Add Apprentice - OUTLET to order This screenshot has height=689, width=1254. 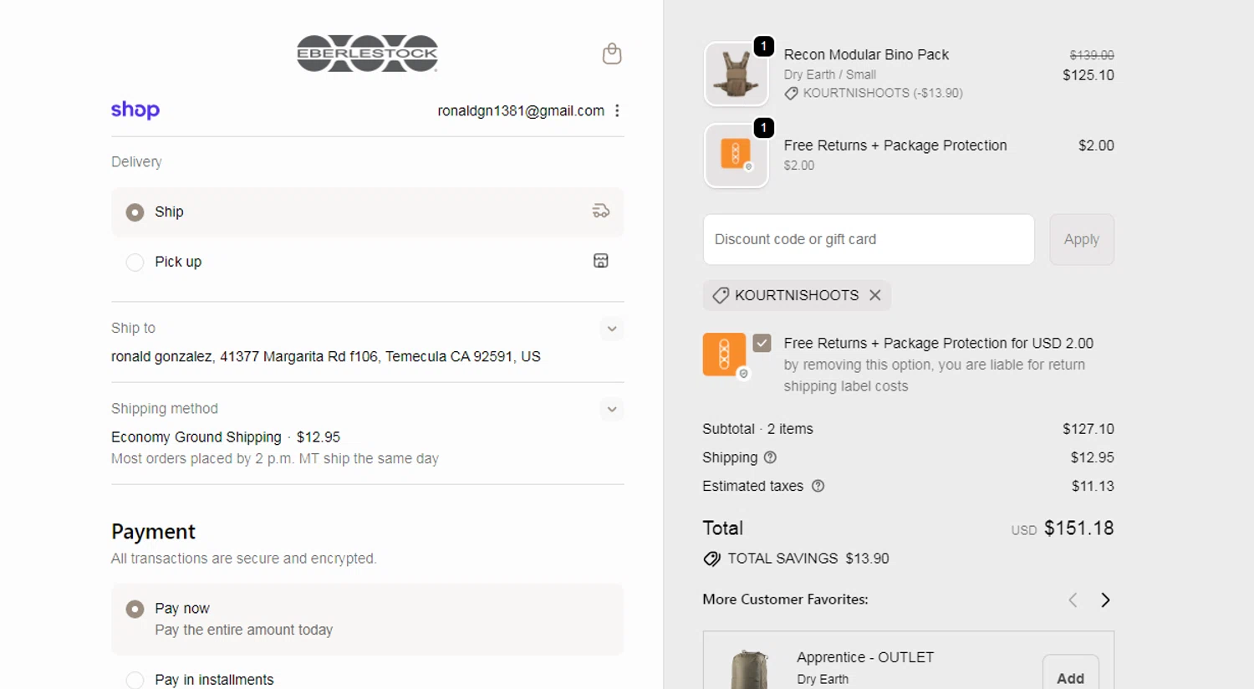(x=1070, y=674)
